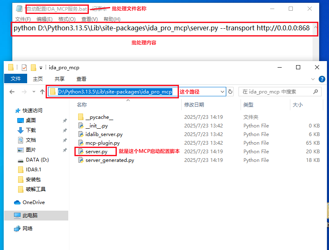
Task: Unpin 下载 using its pin icon
Action: click(x=65, y=130)
